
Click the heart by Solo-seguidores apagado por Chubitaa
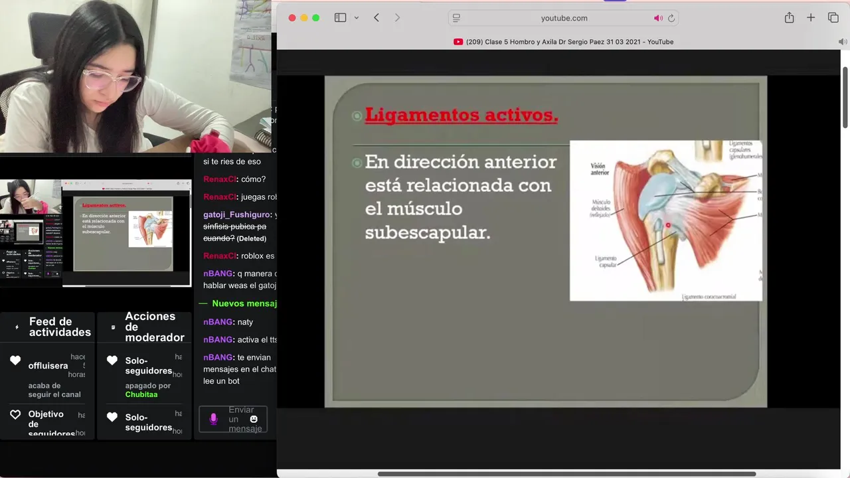112,360
